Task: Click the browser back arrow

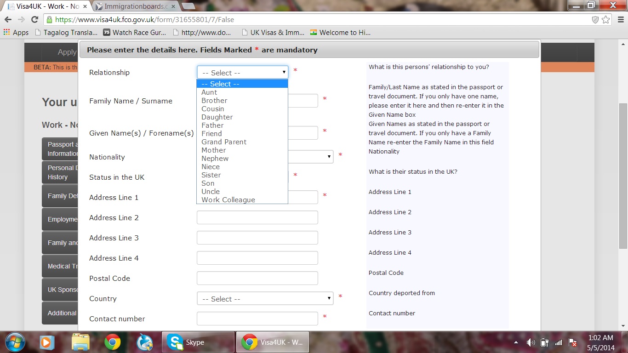Action: point(8,19)
